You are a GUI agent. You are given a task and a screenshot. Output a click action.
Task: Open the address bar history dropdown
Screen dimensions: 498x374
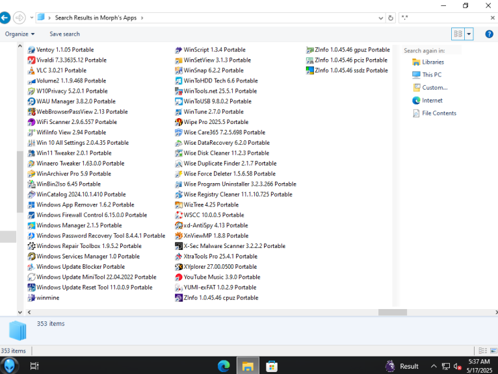pyautogui.click(x=380, y=18)
